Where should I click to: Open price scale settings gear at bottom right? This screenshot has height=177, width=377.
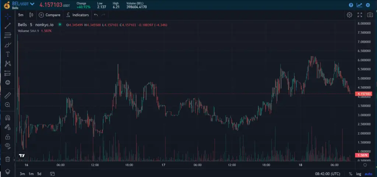pyautogui.click(x=365, y=165)
